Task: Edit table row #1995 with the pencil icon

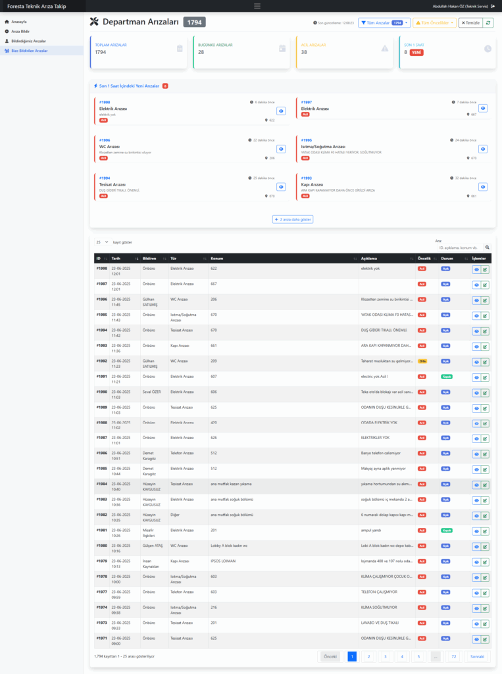Action: point(486,316)
